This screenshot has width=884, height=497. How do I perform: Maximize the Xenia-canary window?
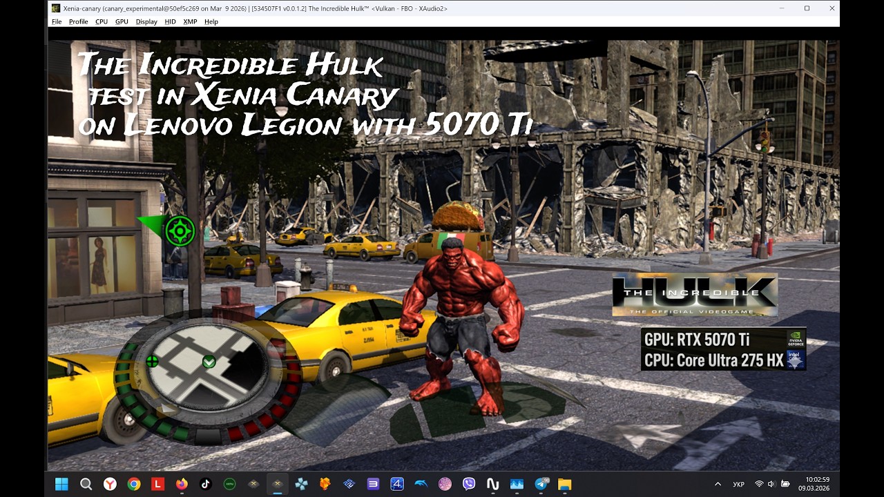(807, 8)
